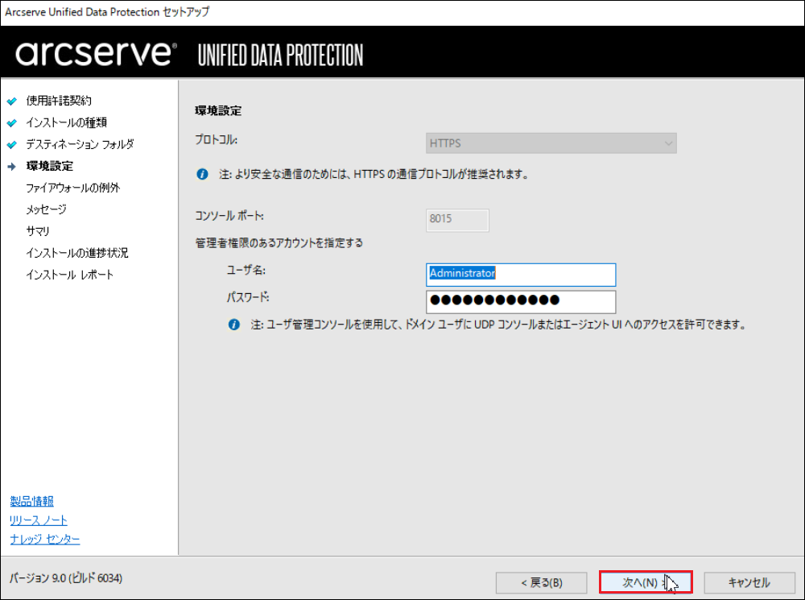This screenshot has width=805, height=600.
Task: Select the インストールの種類 step
Action: click(66, 122)
